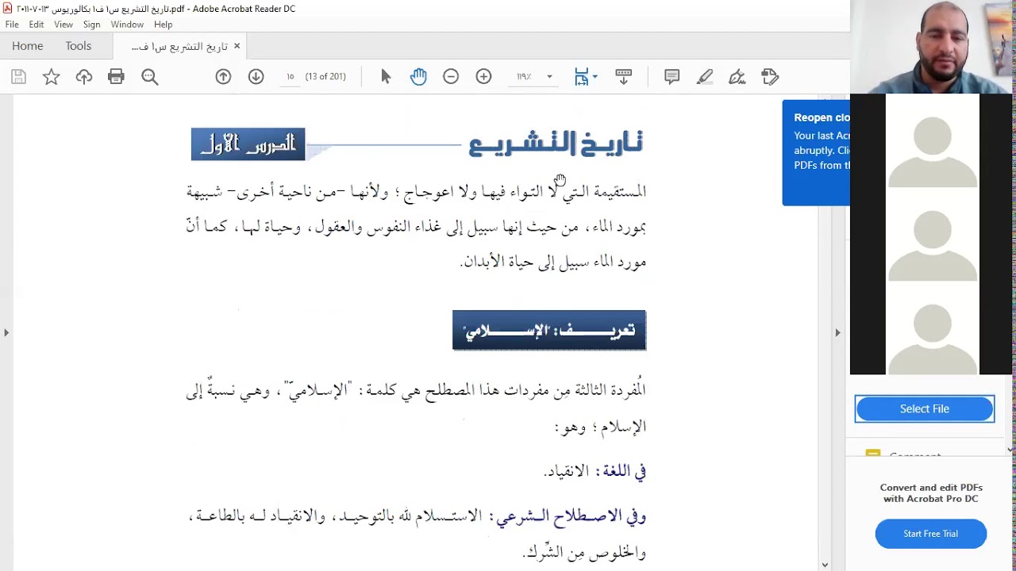Open the View menu
Viewport: 1016px width, 571px height.
pos(63,25)
